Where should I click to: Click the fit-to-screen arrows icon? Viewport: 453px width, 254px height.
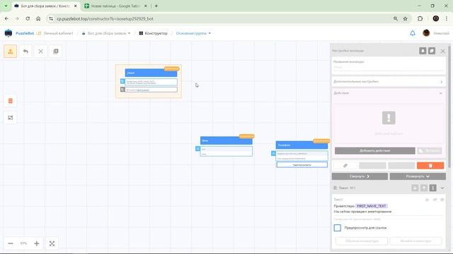click(x=52, y=243)
